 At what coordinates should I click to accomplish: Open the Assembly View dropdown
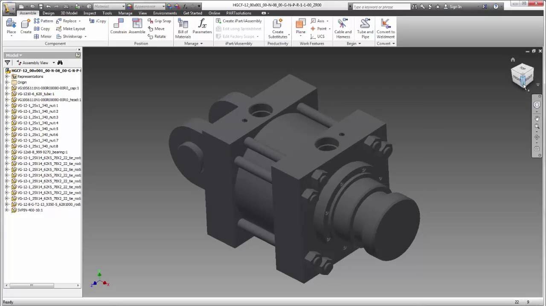[53, 63]
